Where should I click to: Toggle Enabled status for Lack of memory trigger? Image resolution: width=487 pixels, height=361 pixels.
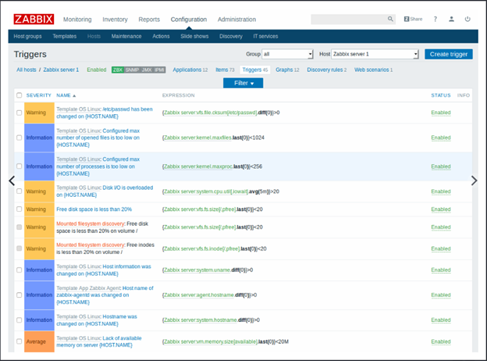(x=440, y=341)
